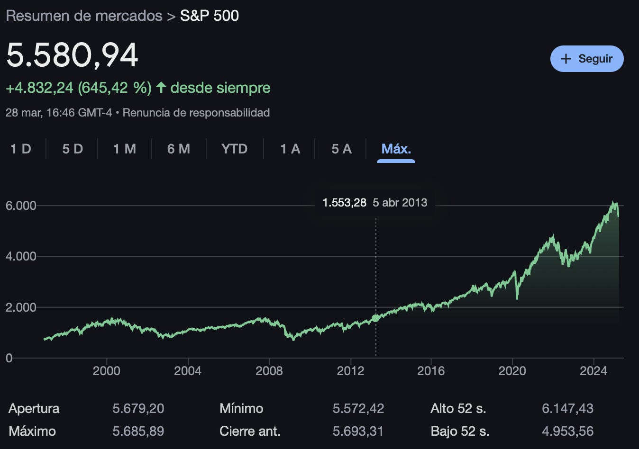Click the 1.553,28 tooltip value

345,203
